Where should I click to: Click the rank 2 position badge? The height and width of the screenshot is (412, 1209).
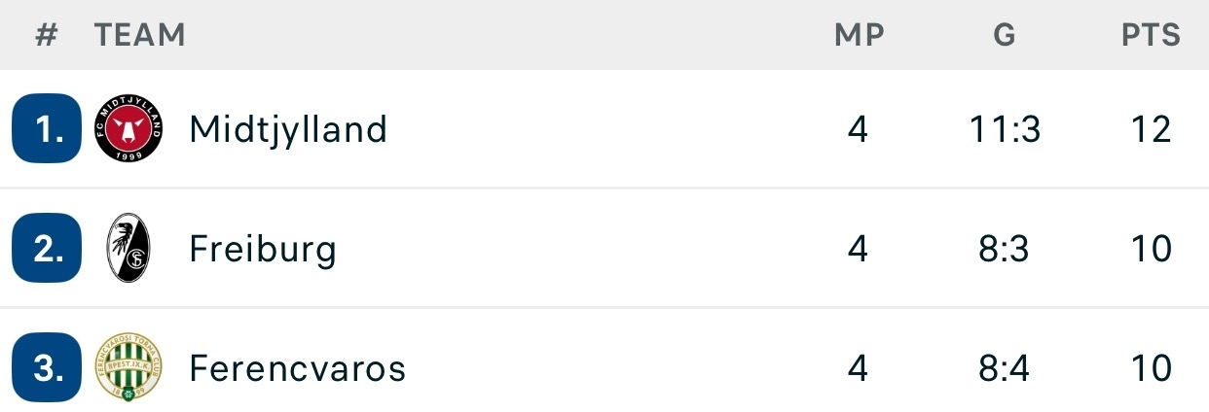click(46, 249)
